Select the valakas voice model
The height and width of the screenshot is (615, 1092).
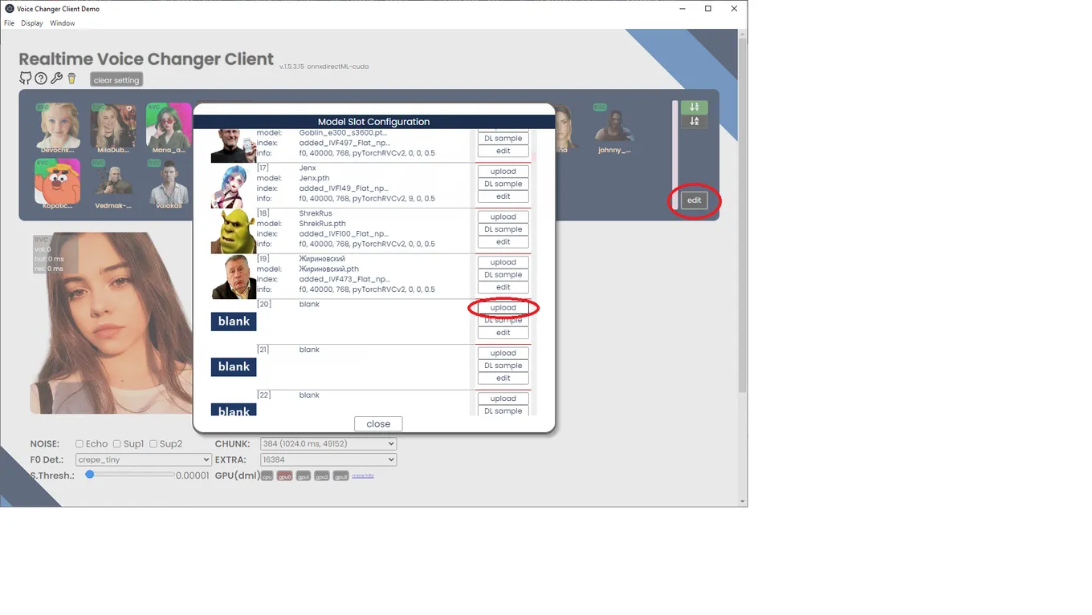(x=169, y=184)
